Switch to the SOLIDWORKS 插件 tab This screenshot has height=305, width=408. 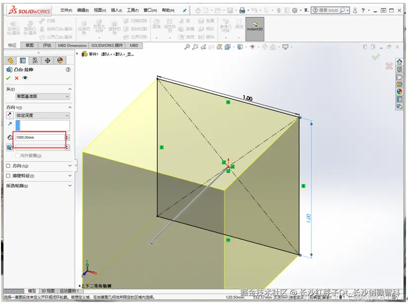coord(107,46)
